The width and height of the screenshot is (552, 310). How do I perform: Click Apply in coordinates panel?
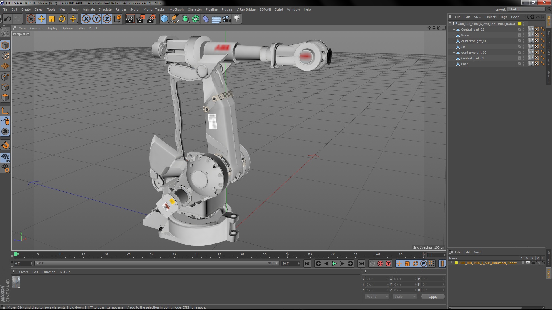coord(433,297)
